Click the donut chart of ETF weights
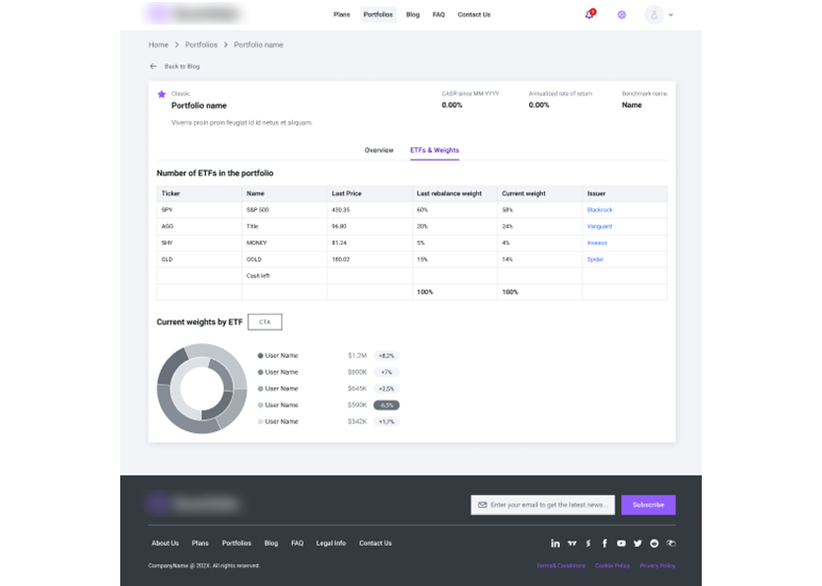Viewport: 822px width, 586px height. pyautogui.click(x=201, y=389)
